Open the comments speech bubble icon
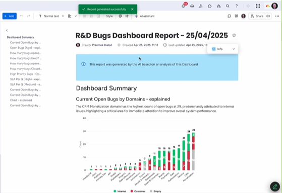The height and width of the screenshot is (193, 282). (230, 16)
